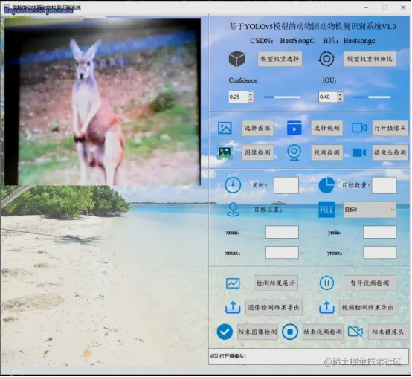The height and width of the screenshot is (377, 412).
Task: Click the ymax value field
Action: (x=380, y=253)
